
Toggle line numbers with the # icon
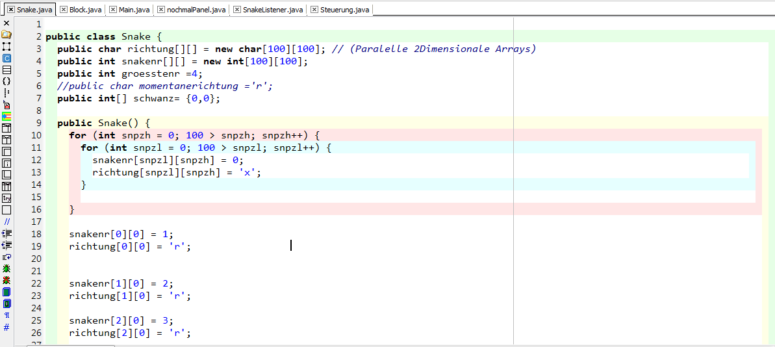tap(6, 327)
